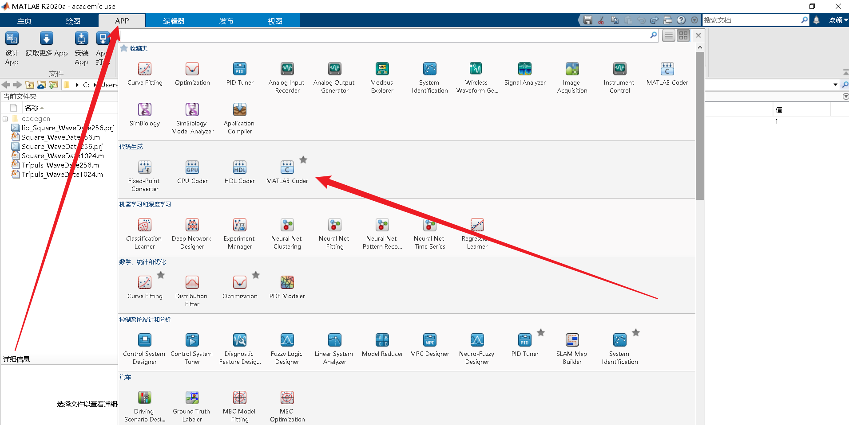This screenshot has height=425, width=849.
Task: Open the workspace panel actions dropdown
Action: click(845, 96)
